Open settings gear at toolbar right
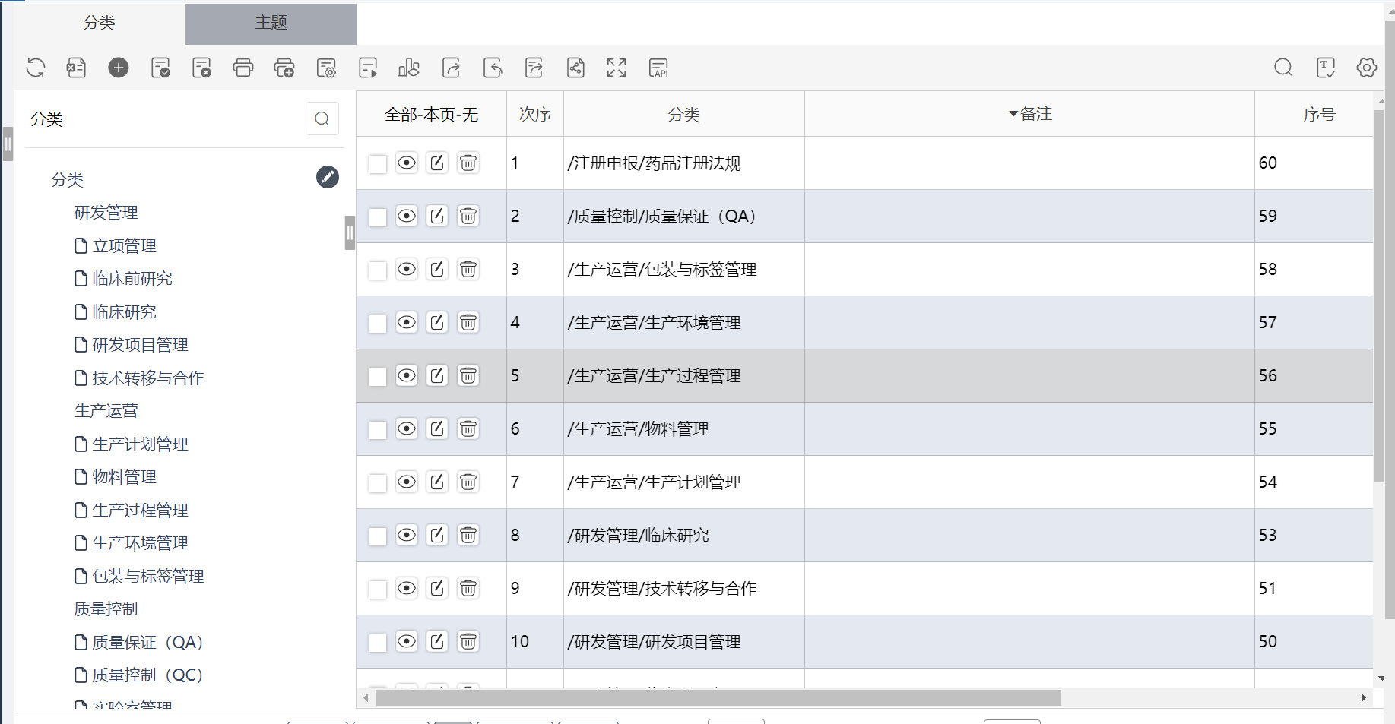The width and height of the screenshot is (1395, 724). (1366, 68)
